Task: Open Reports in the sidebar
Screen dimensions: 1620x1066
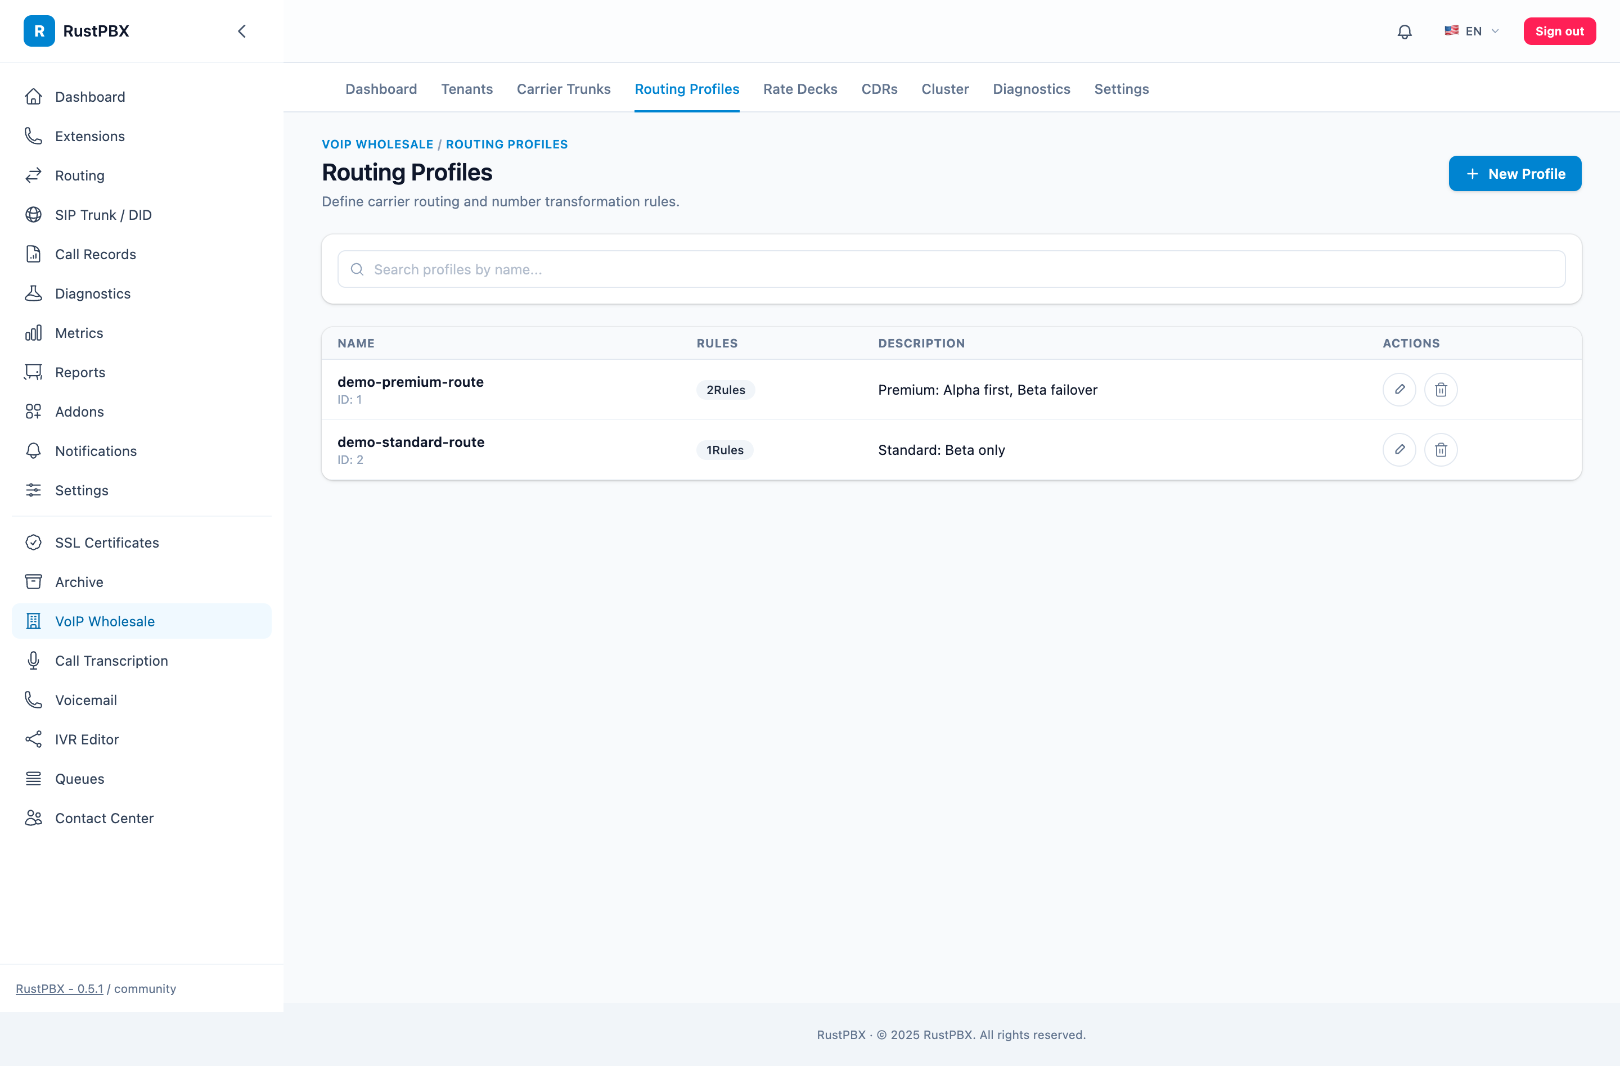Action: [x=142, y=372]
